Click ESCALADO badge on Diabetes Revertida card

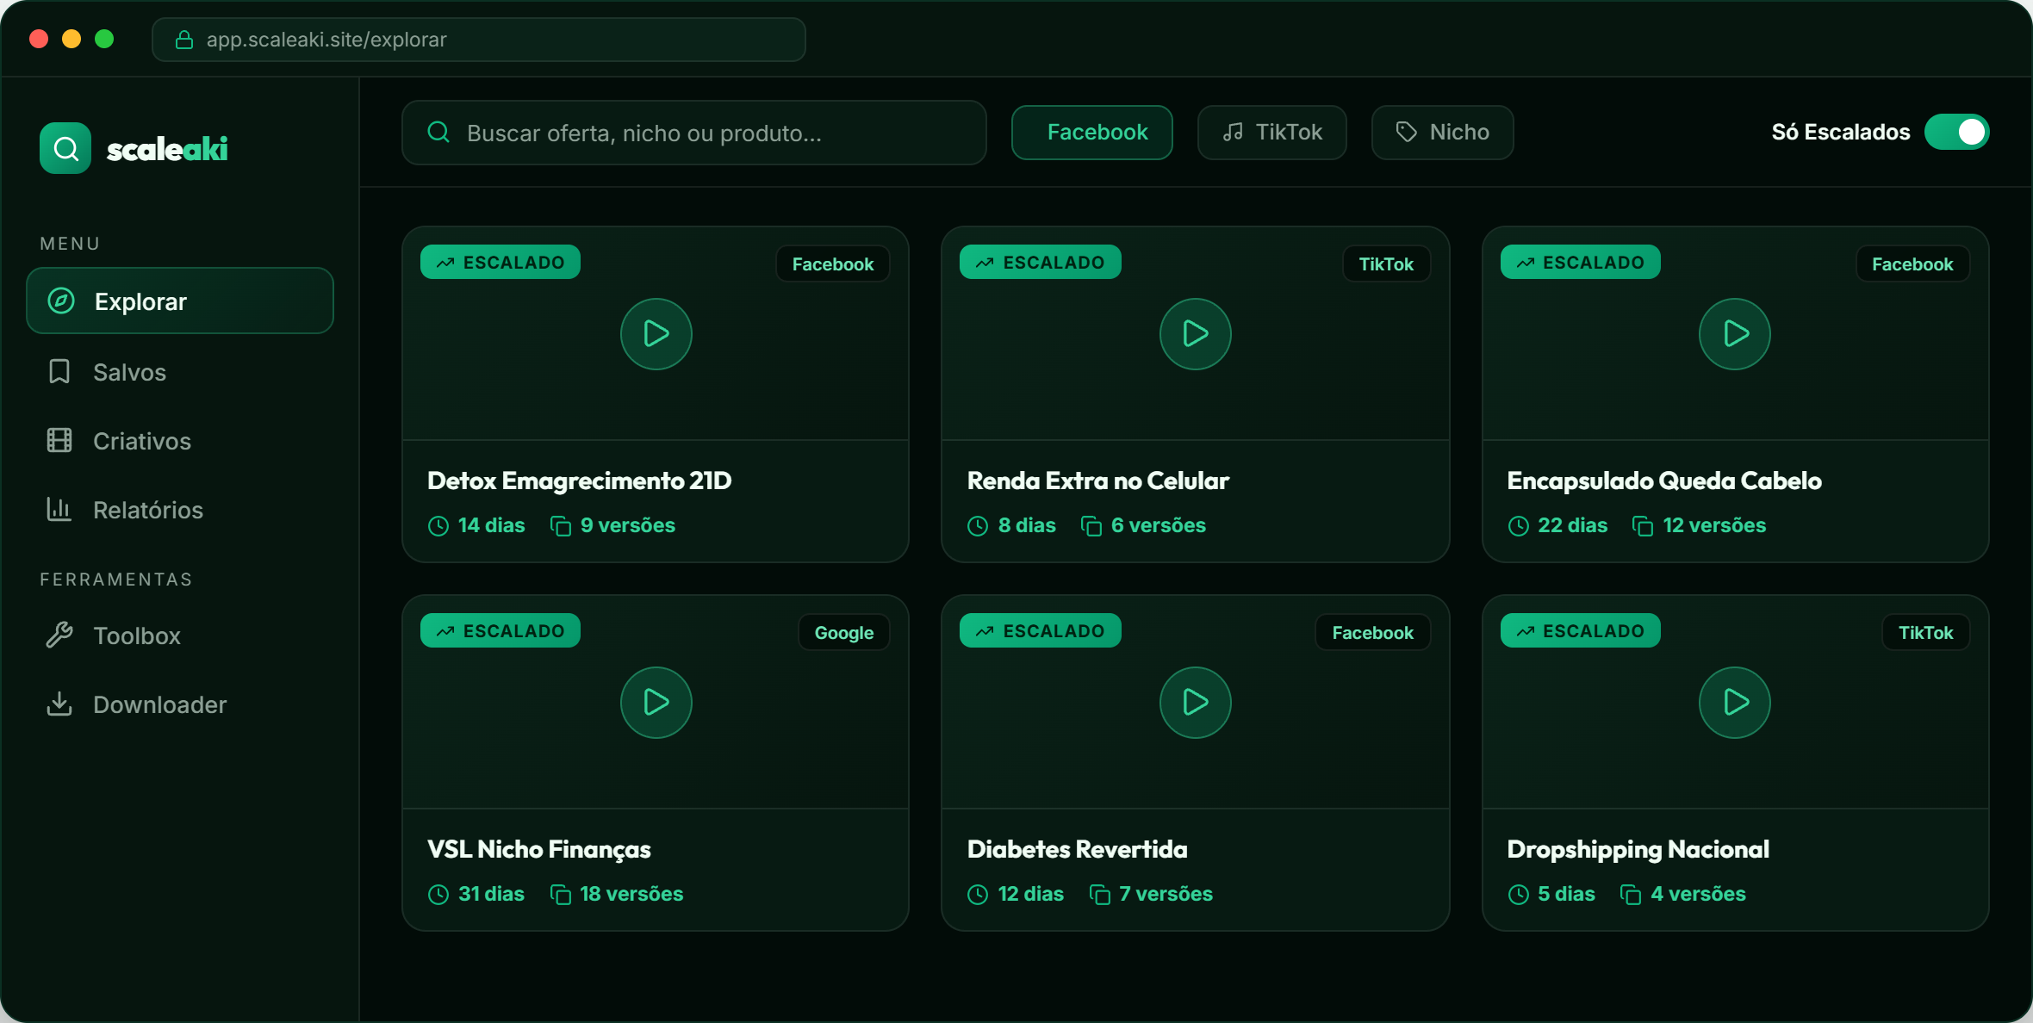click(x=1041, y=630)
